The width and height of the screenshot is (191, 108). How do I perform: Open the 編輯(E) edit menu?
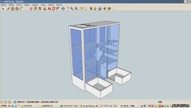(11, 5)
